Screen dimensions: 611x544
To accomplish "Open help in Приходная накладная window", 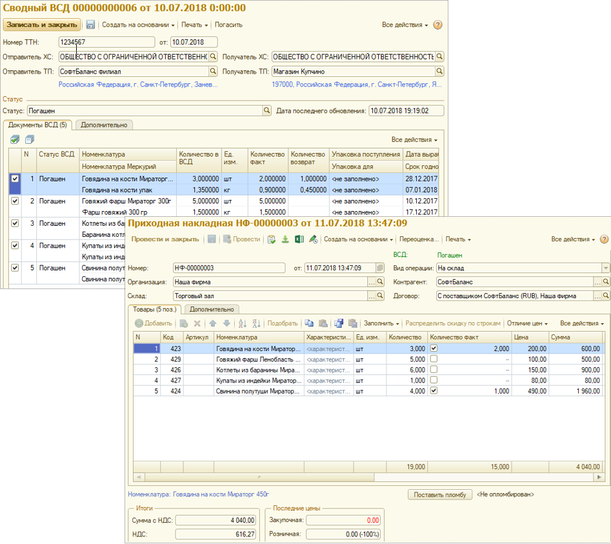I will tap(605, 239).
